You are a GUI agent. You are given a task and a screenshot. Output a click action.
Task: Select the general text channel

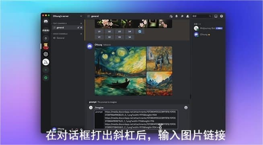pyautogui.click(x=68, y=28)
